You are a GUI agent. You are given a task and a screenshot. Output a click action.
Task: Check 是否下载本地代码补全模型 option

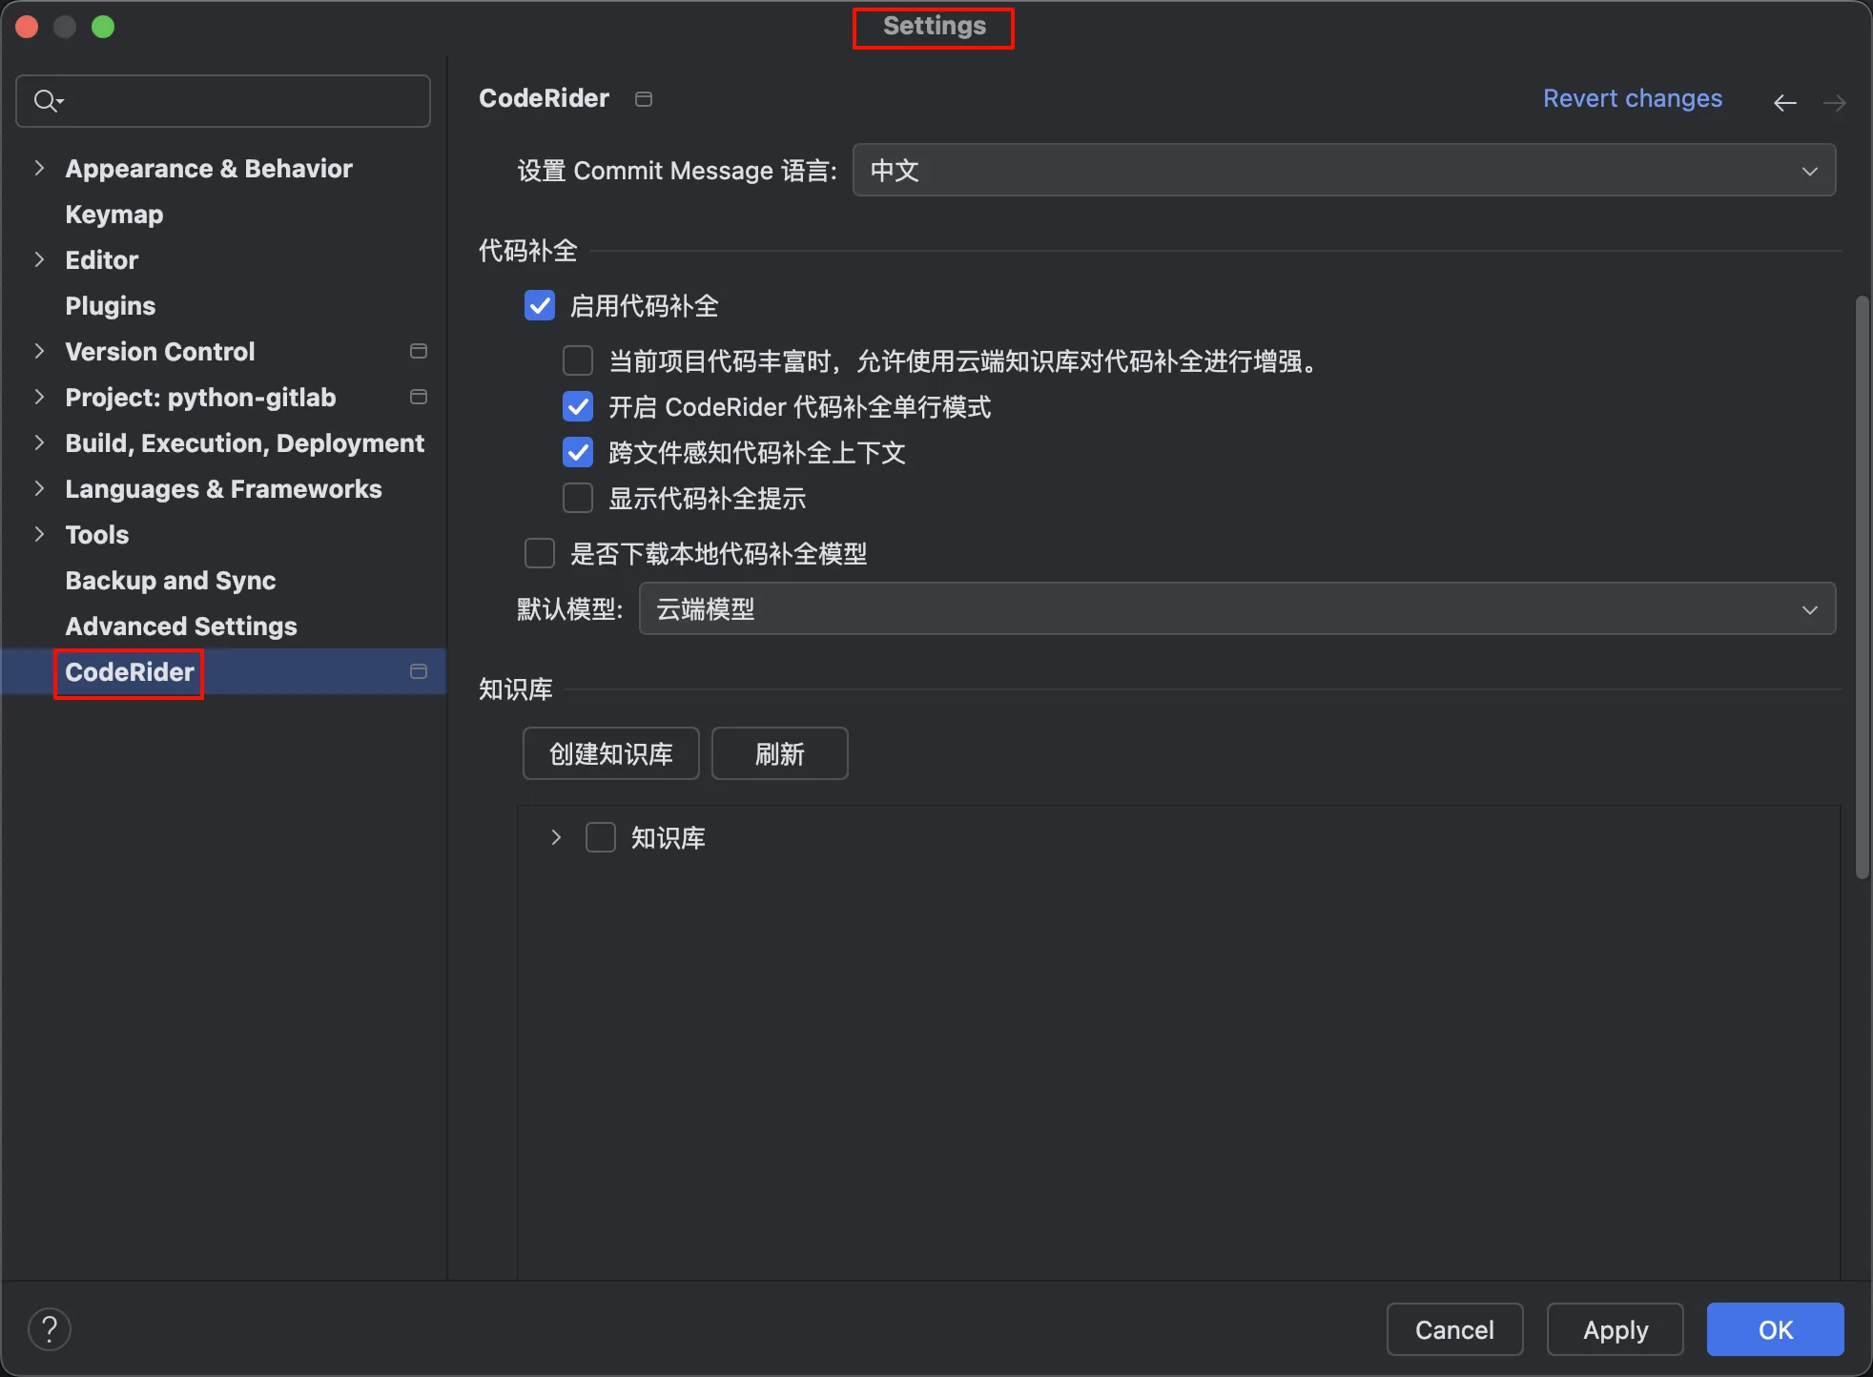[540, 553]
